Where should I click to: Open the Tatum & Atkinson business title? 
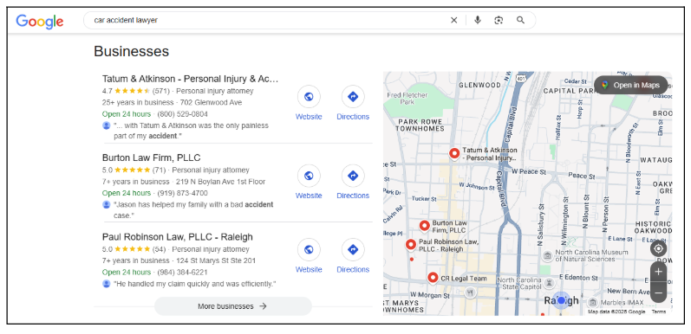[191, 79]
